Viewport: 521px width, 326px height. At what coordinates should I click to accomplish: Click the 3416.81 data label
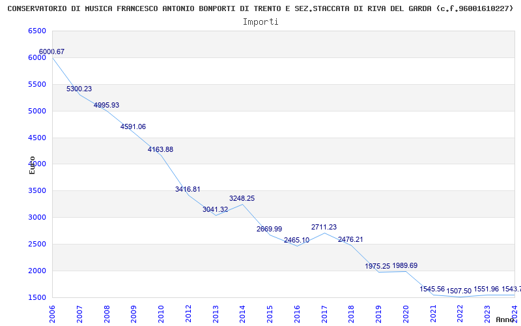[x=188, y=190]
